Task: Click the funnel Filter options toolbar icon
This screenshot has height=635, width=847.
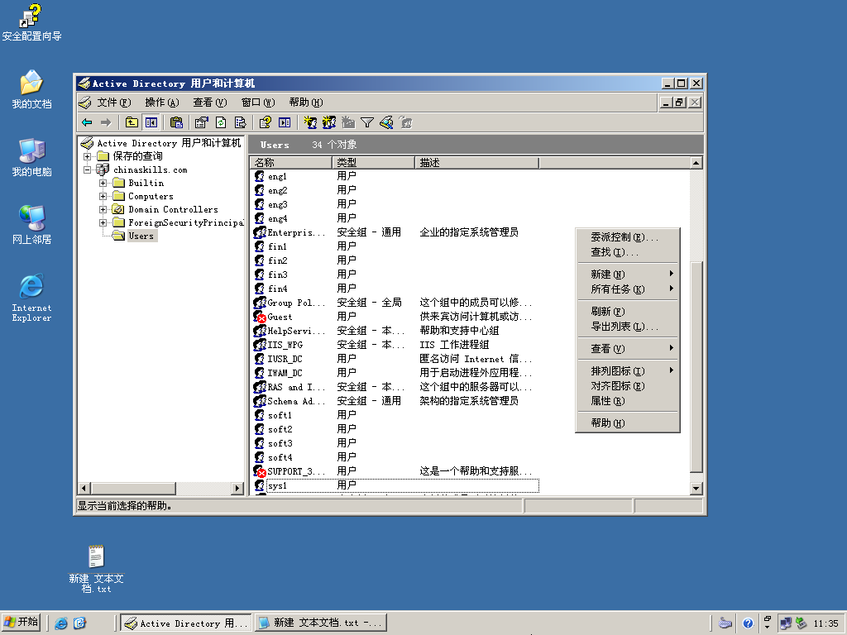Action: (x=367, y=122)
